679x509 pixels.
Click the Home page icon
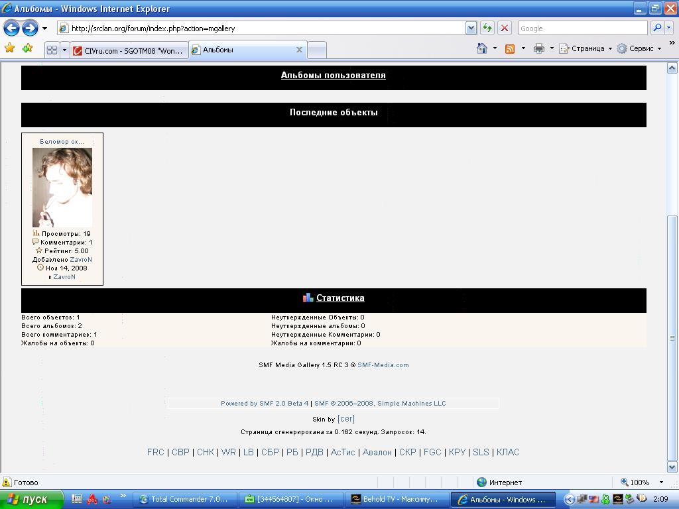482,48
